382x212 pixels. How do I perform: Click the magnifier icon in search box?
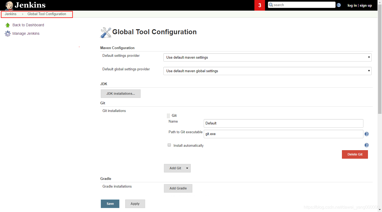[271, 5]
